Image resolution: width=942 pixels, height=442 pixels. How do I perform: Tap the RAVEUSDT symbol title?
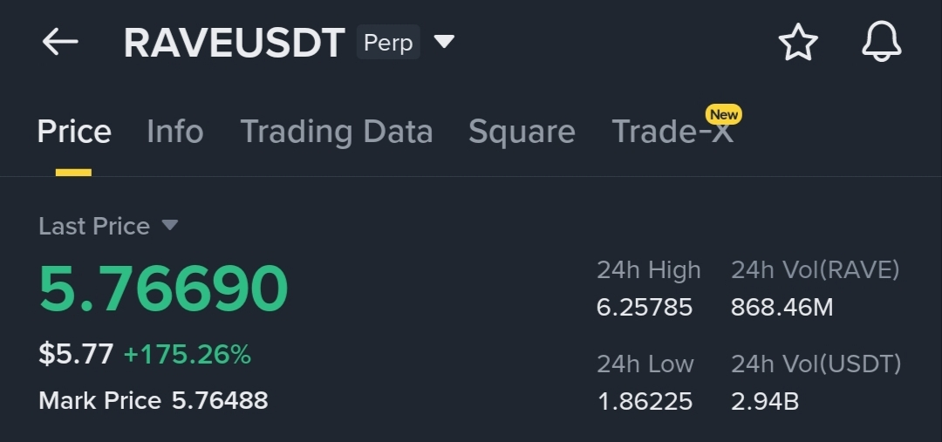pyautogui.click(x=234, y=43)
